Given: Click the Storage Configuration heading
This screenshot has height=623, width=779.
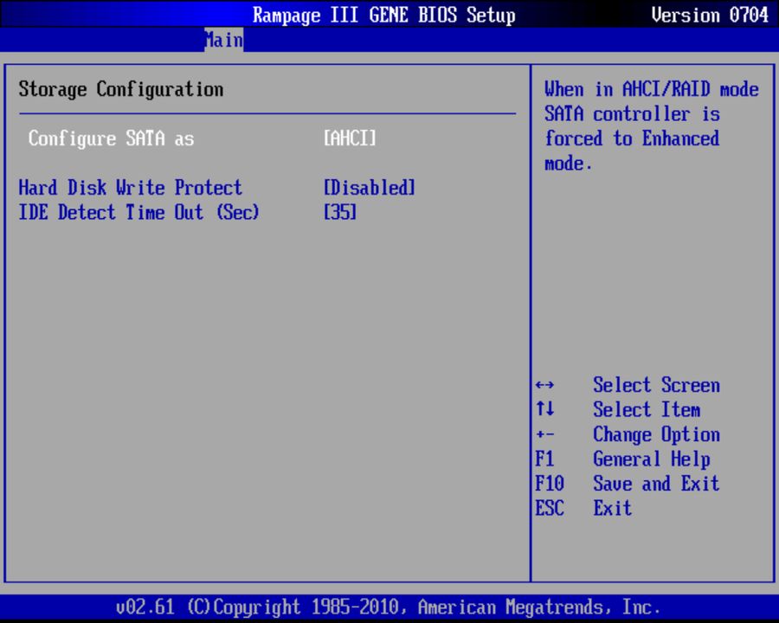Looking at the screenshot, I should (120, 89).
